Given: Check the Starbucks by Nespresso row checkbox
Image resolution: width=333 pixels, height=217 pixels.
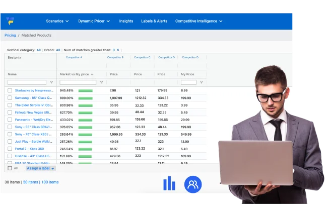Looking at the screenshot, I should coord(10,90).
